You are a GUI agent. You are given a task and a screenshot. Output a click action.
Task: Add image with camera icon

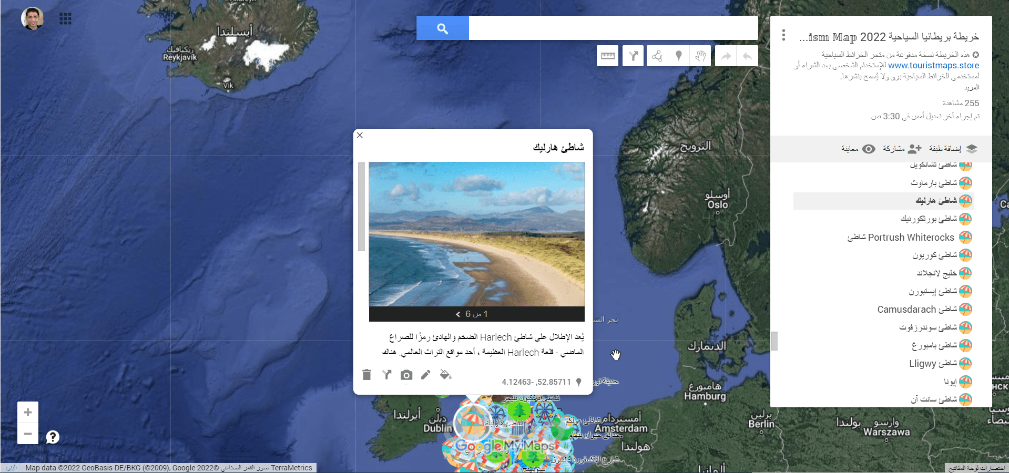406,375
